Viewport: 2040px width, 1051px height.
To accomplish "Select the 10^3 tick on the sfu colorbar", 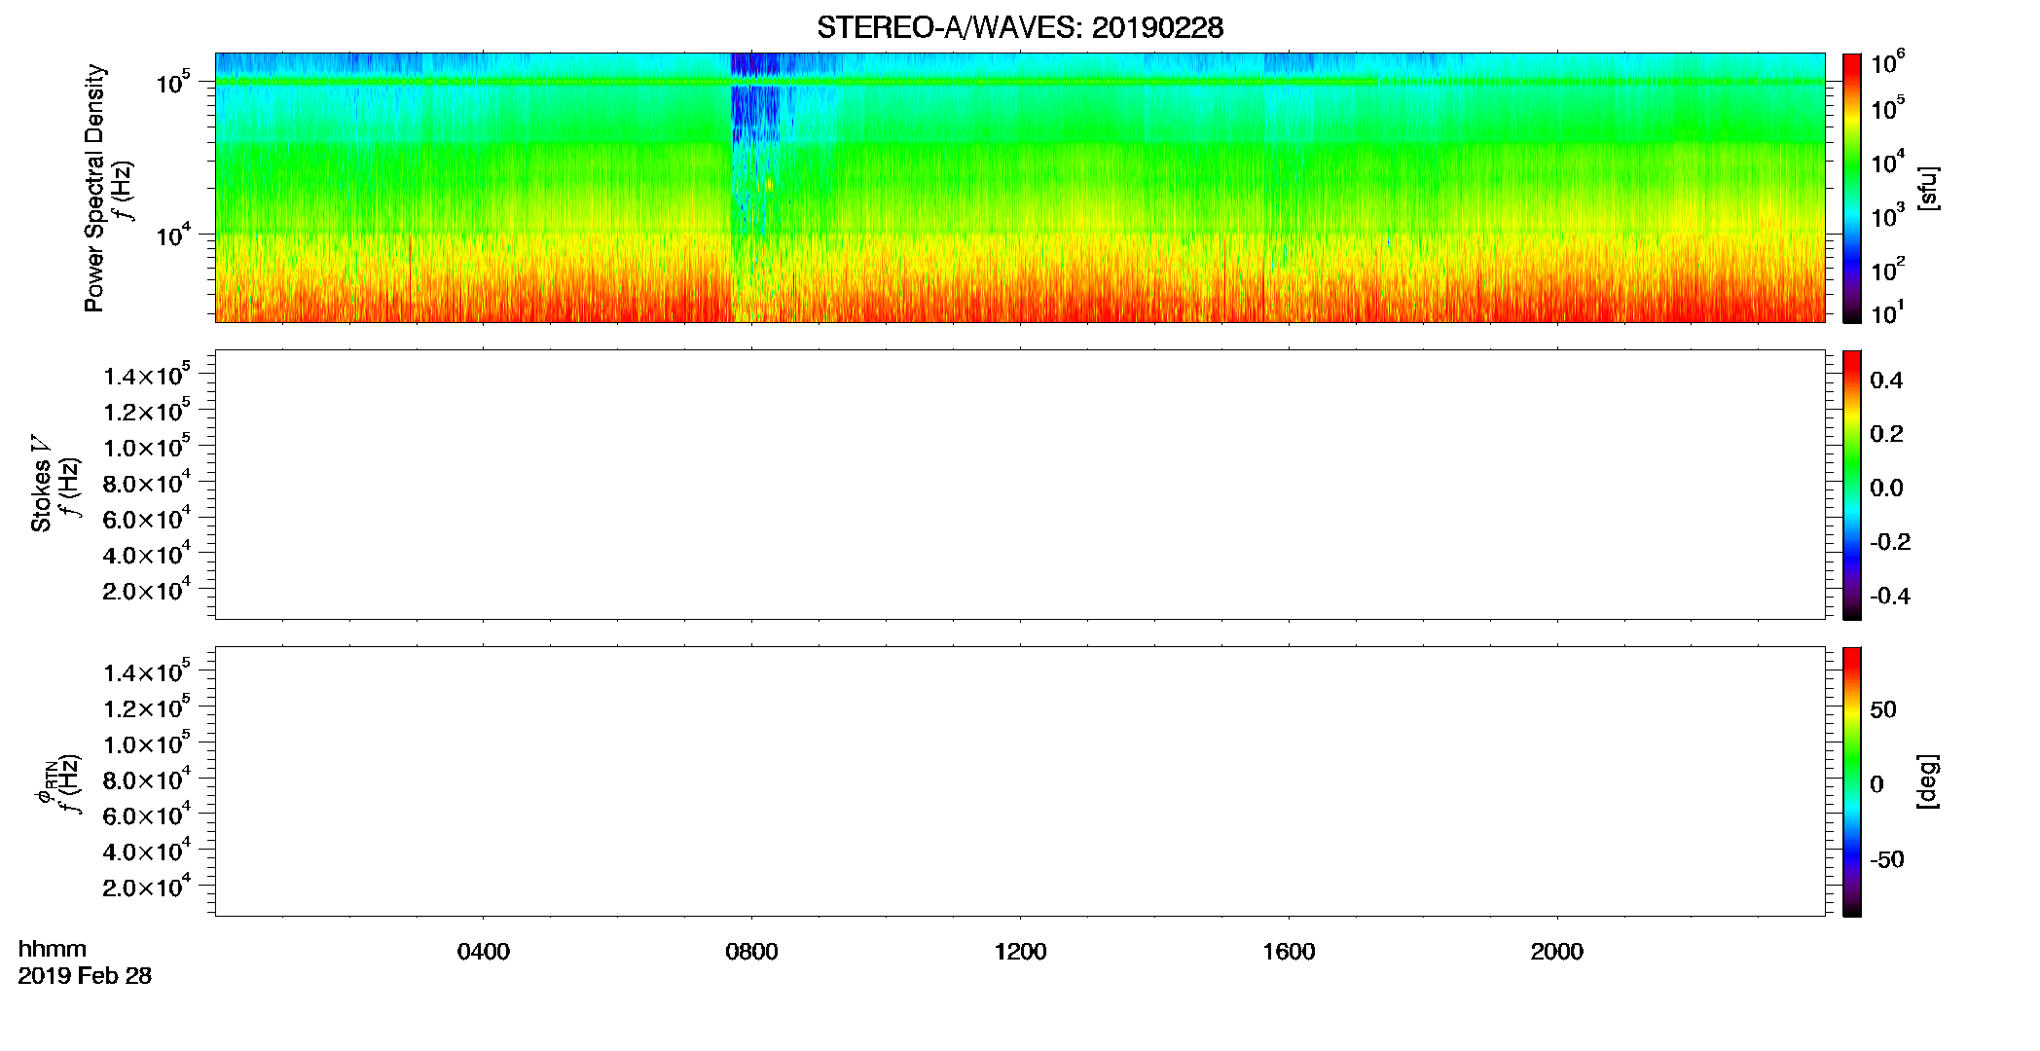I will click(x=1888, y=216).
